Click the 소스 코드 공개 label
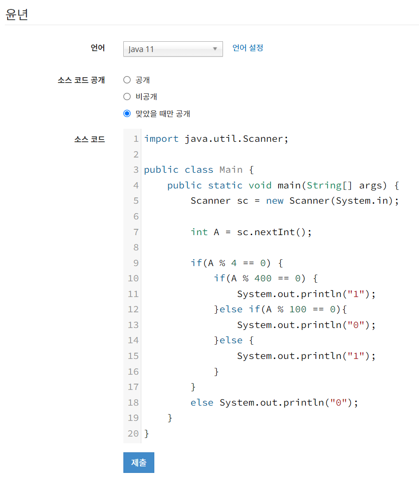This screenshot has width=419, height=481. (x=81, y=80)
